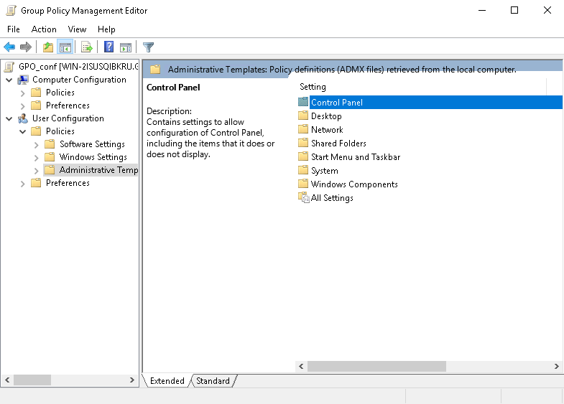Toggle the Show/Hide Console Tree icon
The width and height of the screenshot is (564, 404).
[65, 47]
